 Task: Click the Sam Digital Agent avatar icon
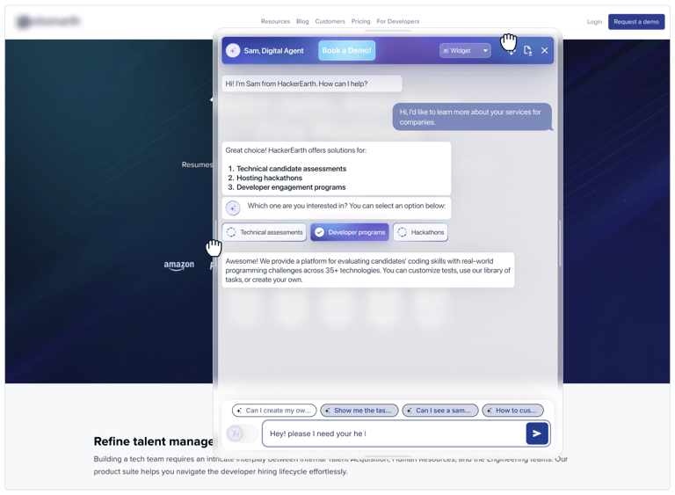232,51
